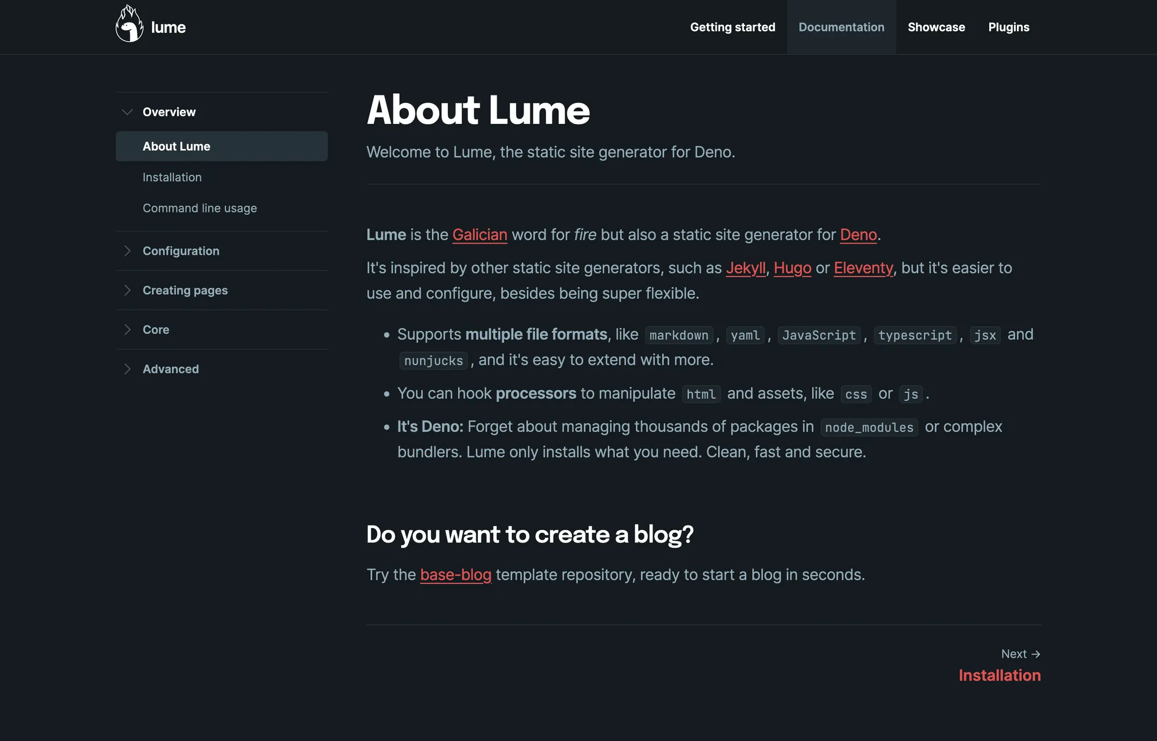
Task: Click the Core sidebar heading
Action: tap(156, 329)
